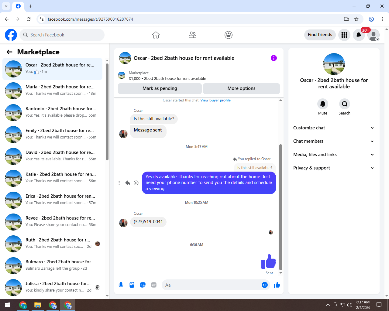The height and width of the screenshot is (311, 389).
Task: Expand the Chat members section
Action: [x=334, y=141]
